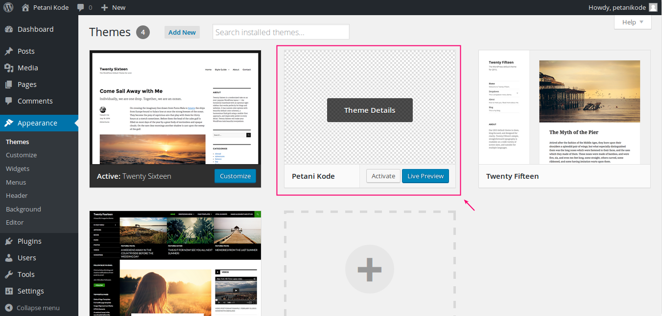Go to Users menu
The image size is (662, 316).
coord(39,258)
